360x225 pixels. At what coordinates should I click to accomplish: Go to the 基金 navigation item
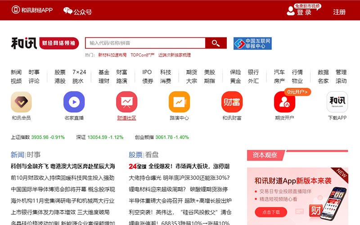[x=103, y=72]
